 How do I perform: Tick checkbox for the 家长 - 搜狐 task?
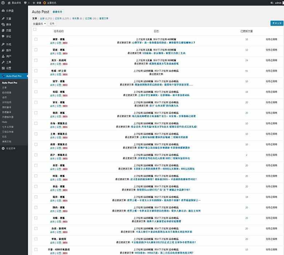pyautogui.click(x=36, y=102)
